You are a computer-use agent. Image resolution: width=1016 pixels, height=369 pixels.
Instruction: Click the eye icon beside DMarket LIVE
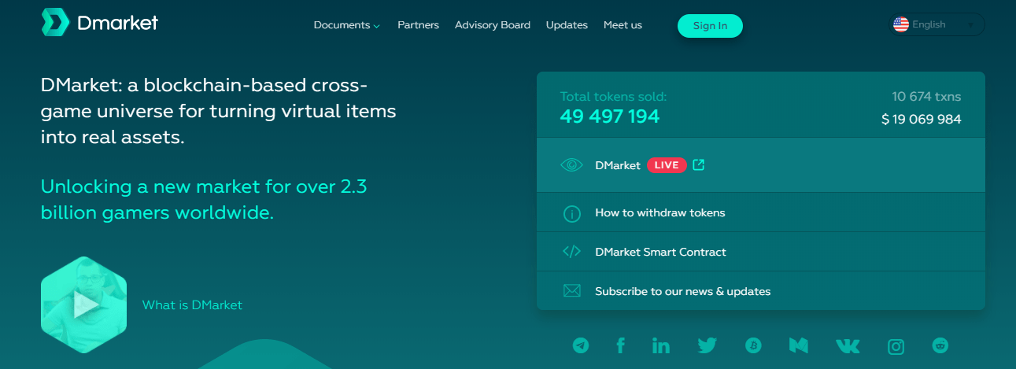tap(571, 165)
